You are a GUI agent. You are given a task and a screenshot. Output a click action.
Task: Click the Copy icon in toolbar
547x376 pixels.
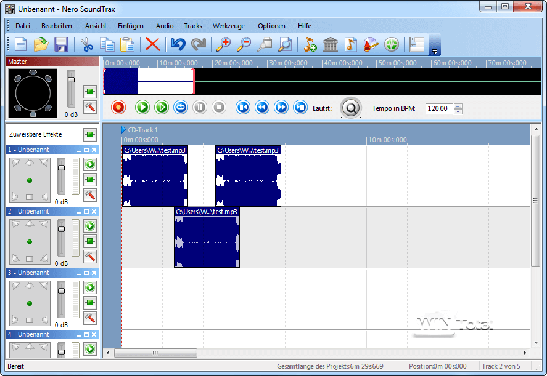click(107, 44)
